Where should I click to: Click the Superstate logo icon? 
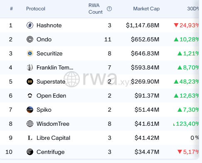[x=30, y=81]
